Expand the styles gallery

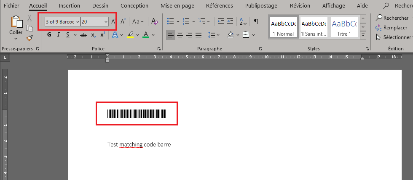tap(363, 36)
